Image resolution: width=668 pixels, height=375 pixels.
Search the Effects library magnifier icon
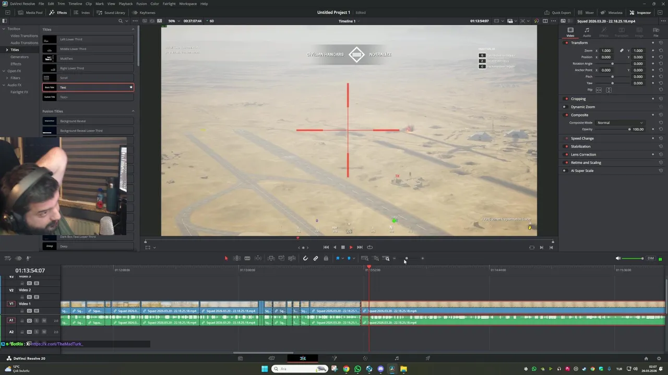[x=121, y=21]
